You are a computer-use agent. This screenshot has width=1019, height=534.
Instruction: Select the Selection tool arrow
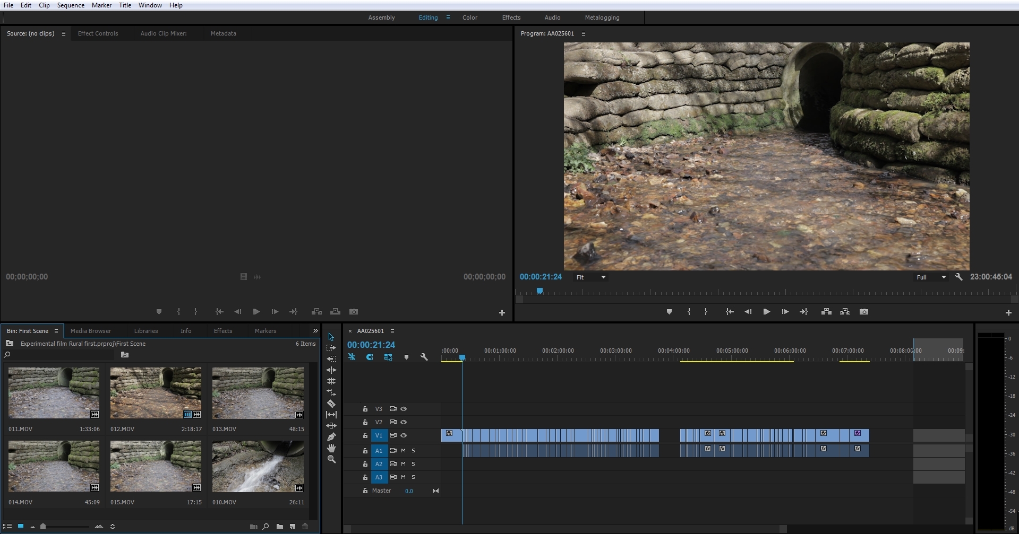(x=331, y=337)
